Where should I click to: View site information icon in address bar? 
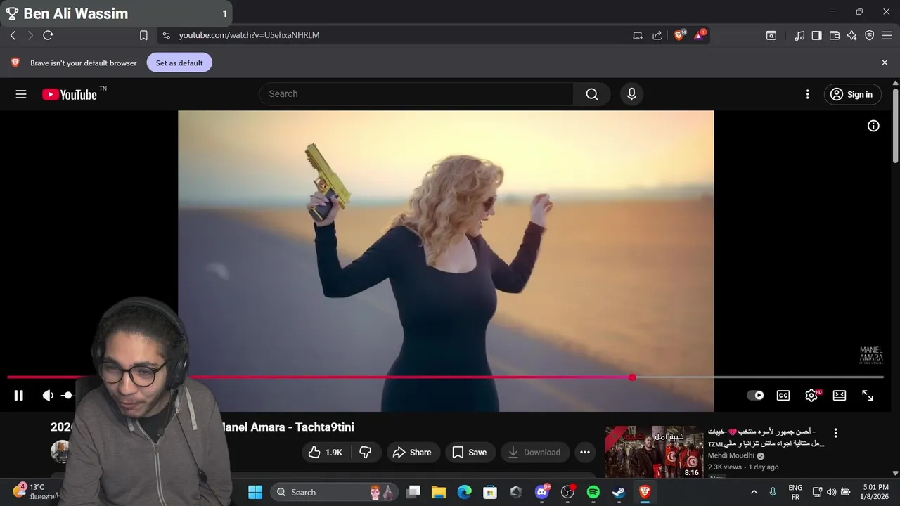pos(166,35)
